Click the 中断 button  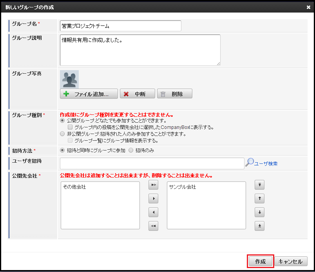pos(138,94)
